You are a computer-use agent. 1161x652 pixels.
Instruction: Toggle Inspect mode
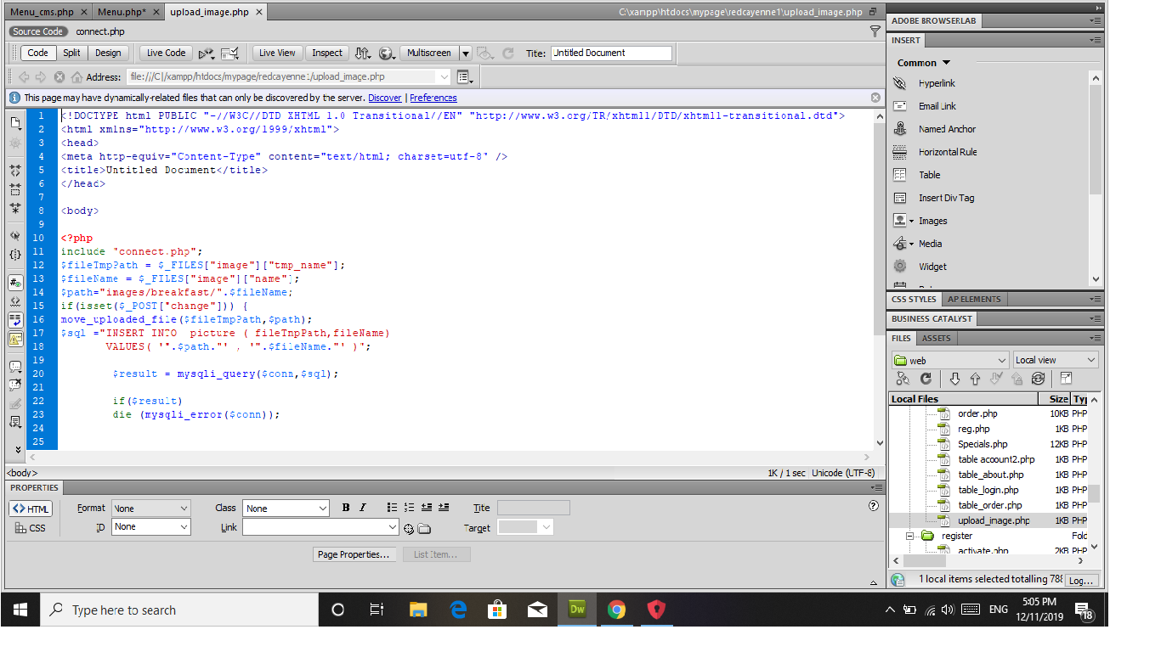(327, 53)
